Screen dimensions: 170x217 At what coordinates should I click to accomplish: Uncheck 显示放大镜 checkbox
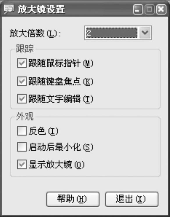(22, 164)
